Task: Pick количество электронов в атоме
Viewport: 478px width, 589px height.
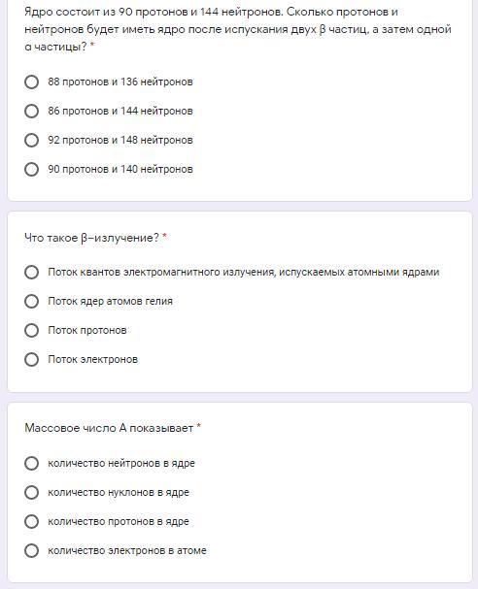Action: click(32, 551)
